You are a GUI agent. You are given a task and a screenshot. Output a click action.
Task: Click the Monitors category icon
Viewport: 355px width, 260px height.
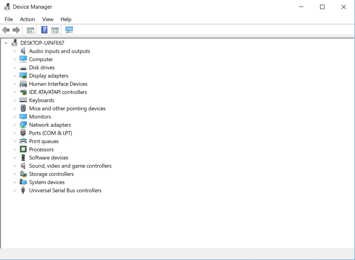(23, 117)
